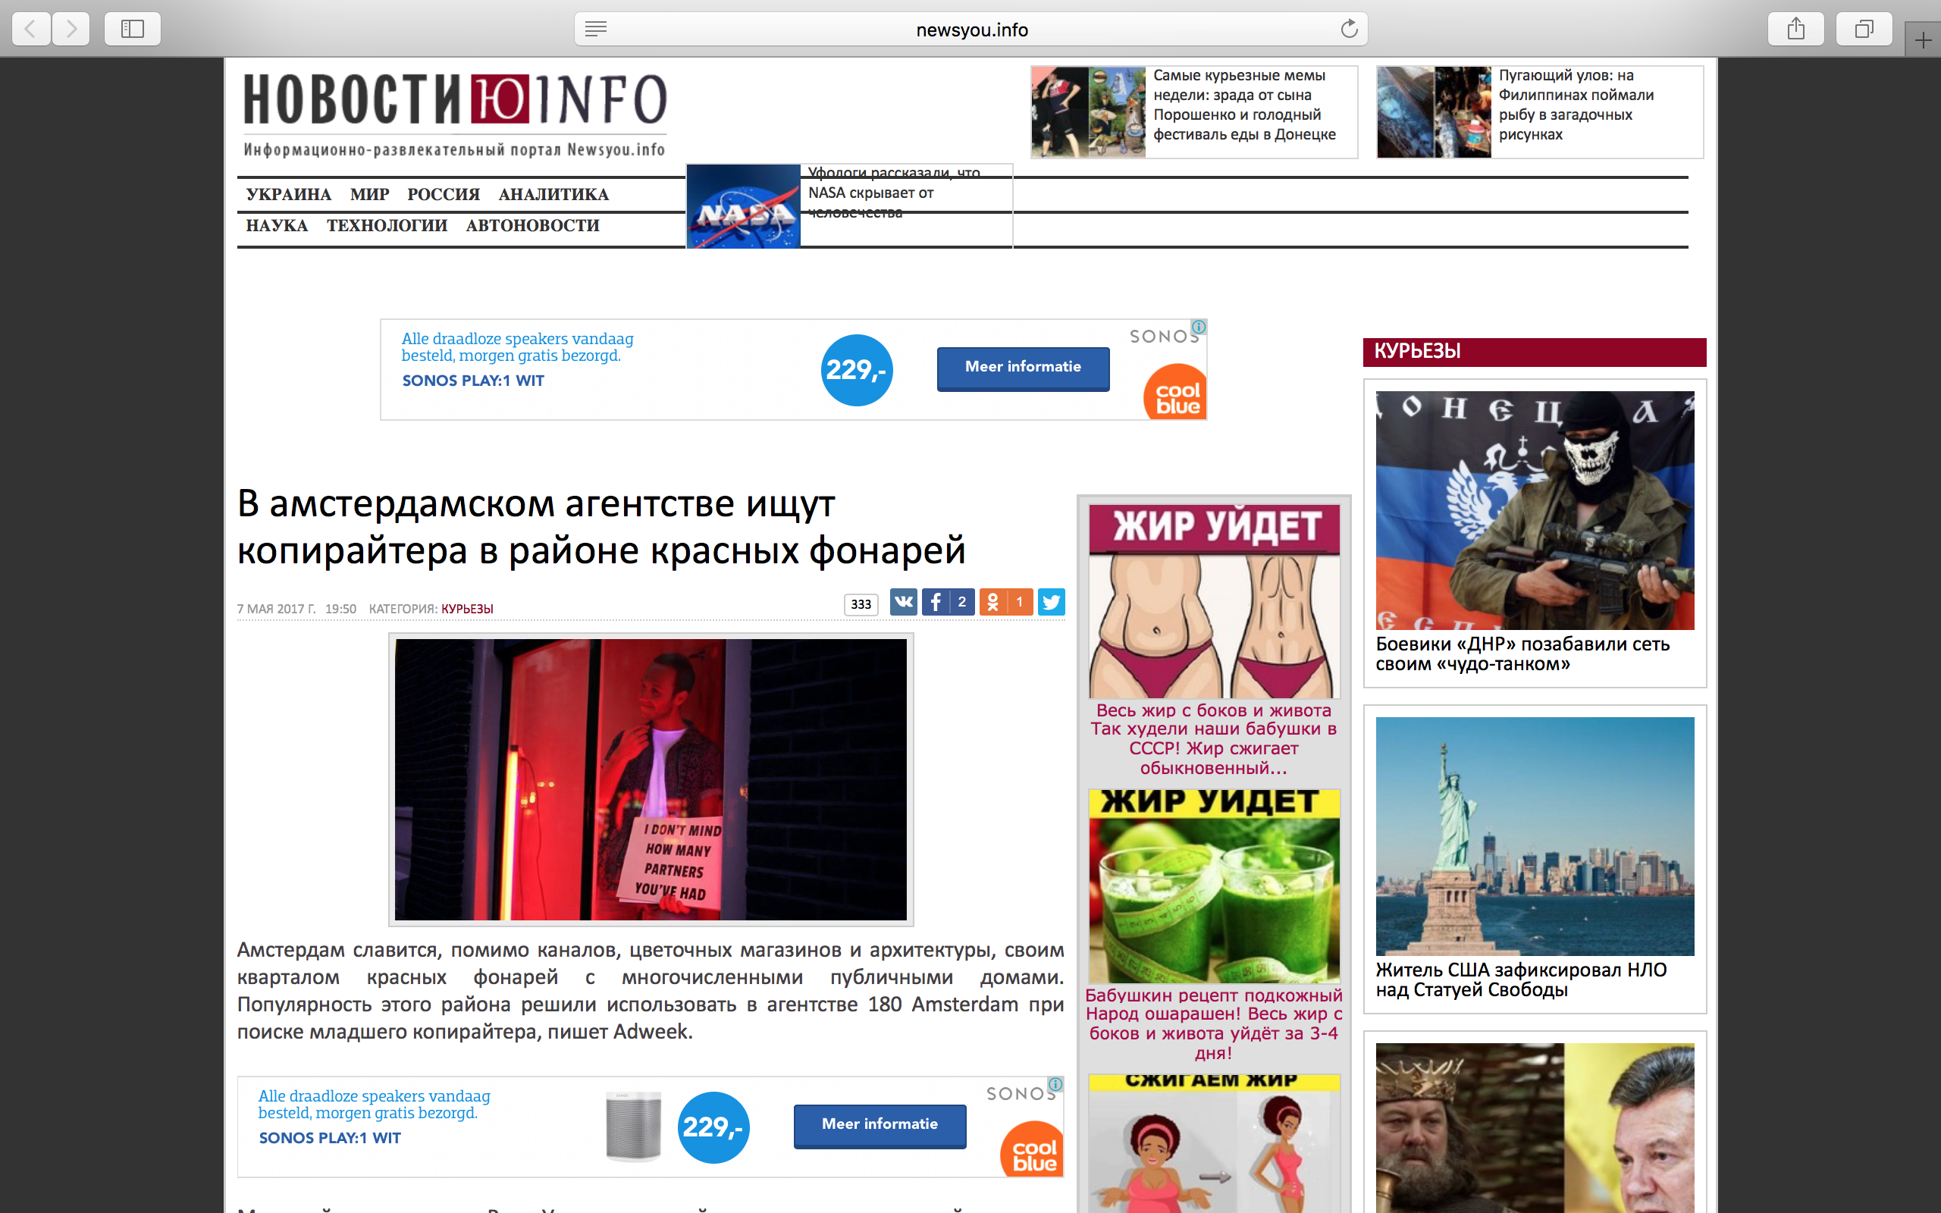The height and width of the screenshot is (1213, 1941).
Task: Toggle the Safari sidebar button
Action: [133, 30]
